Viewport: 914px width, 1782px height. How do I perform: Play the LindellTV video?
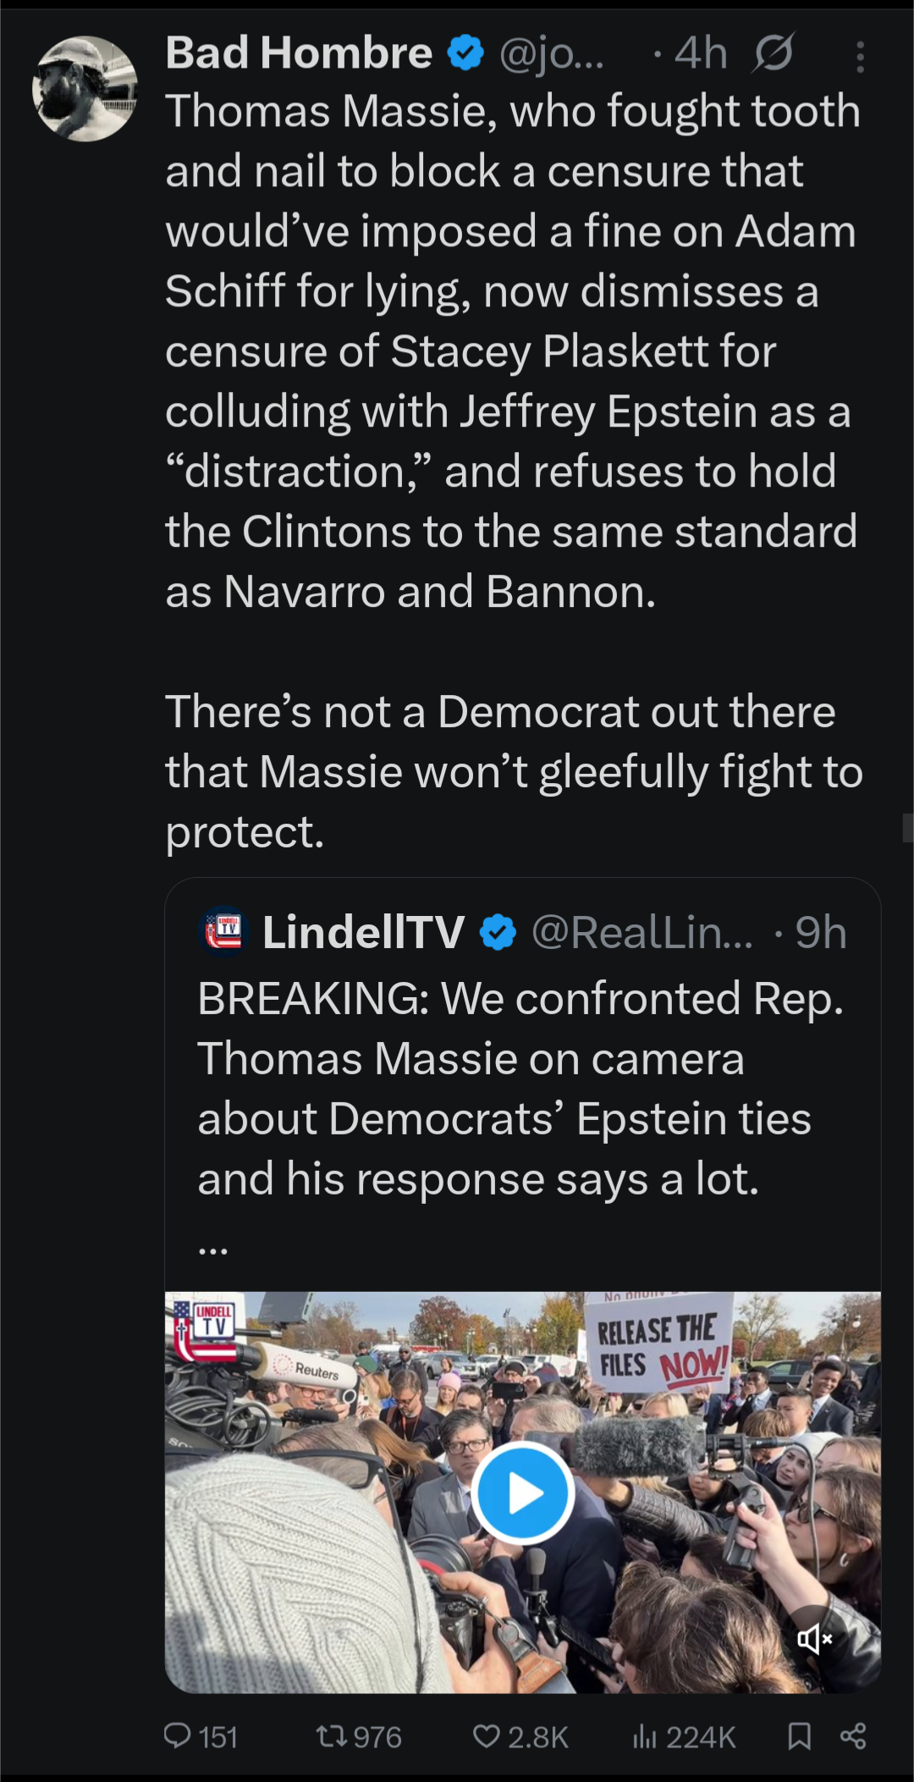tap(522, 1494)
